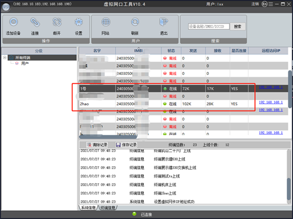The image size is (293, 219).
Task: Click the 清除记录 clear log button
Action: coord(97,145)
